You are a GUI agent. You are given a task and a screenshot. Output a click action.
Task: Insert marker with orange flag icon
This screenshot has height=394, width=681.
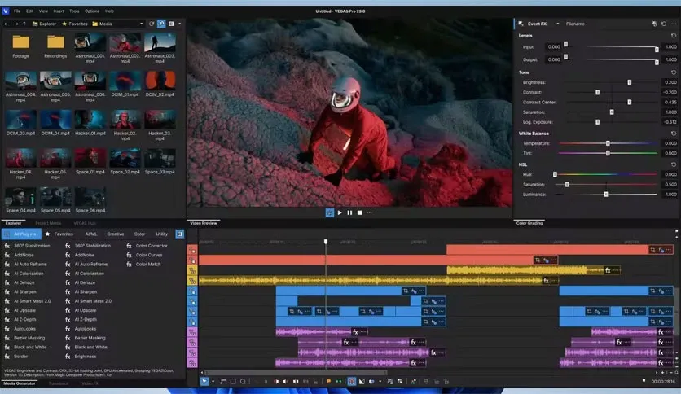click(x=329, y=382)
